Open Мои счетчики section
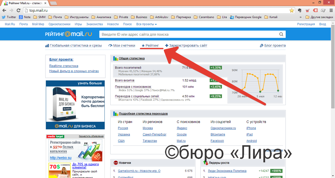 click(122, 45)
